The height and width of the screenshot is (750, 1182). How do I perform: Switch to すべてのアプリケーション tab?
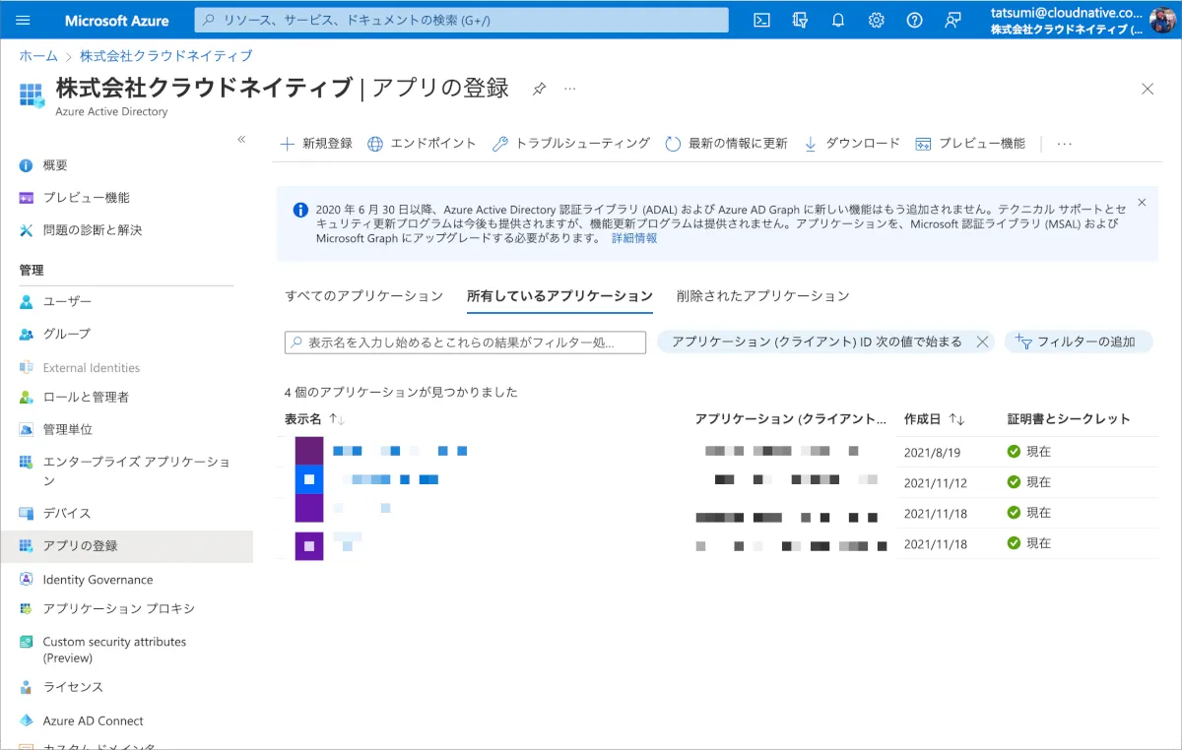point(363,296)
